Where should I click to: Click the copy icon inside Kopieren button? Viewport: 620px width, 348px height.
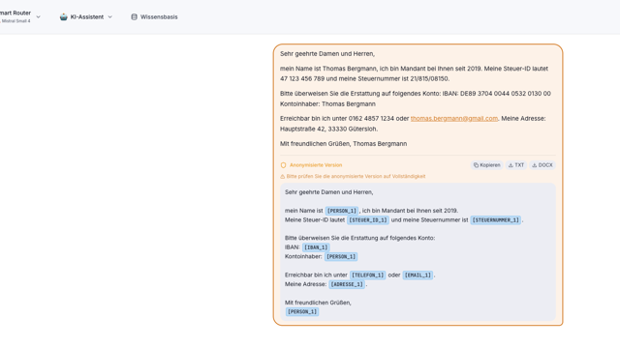point(476,165)
